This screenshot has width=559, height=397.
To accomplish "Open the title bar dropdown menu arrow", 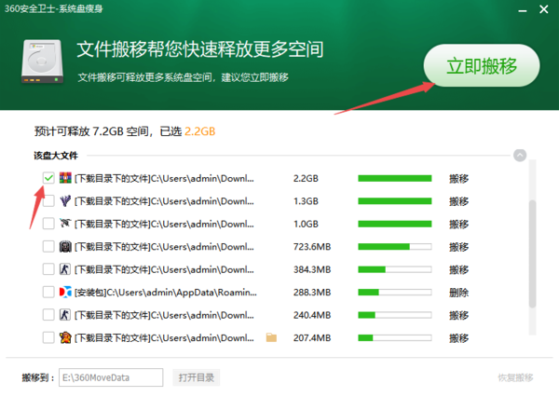I will (x=501, y=10).
